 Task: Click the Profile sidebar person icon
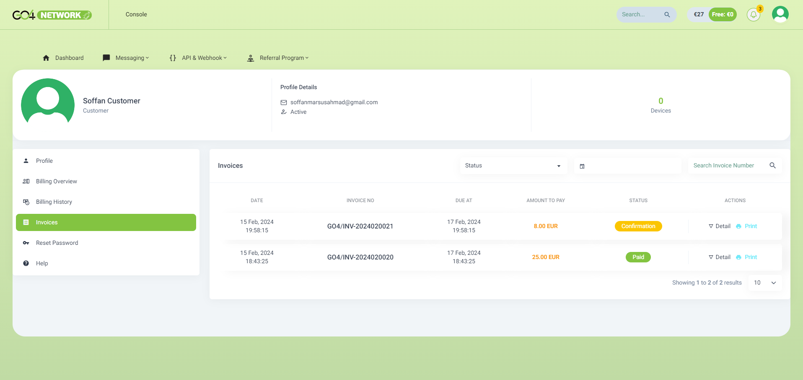tap(26, 161)
